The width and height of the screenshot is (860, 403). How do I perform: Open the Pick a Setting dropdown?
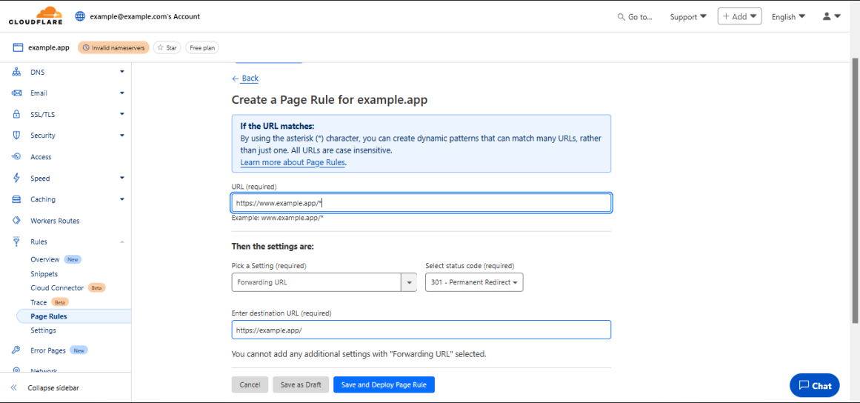coord(324,282)
